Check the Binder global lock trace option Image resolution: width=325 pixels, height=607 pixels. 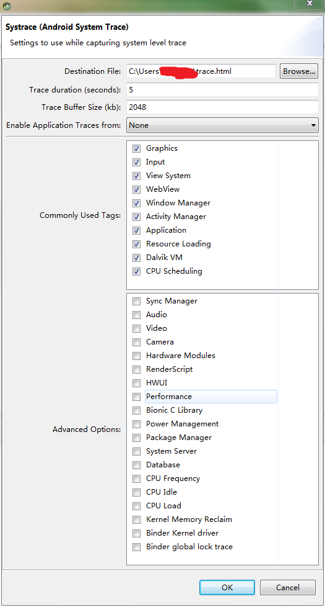coord(136,547)
